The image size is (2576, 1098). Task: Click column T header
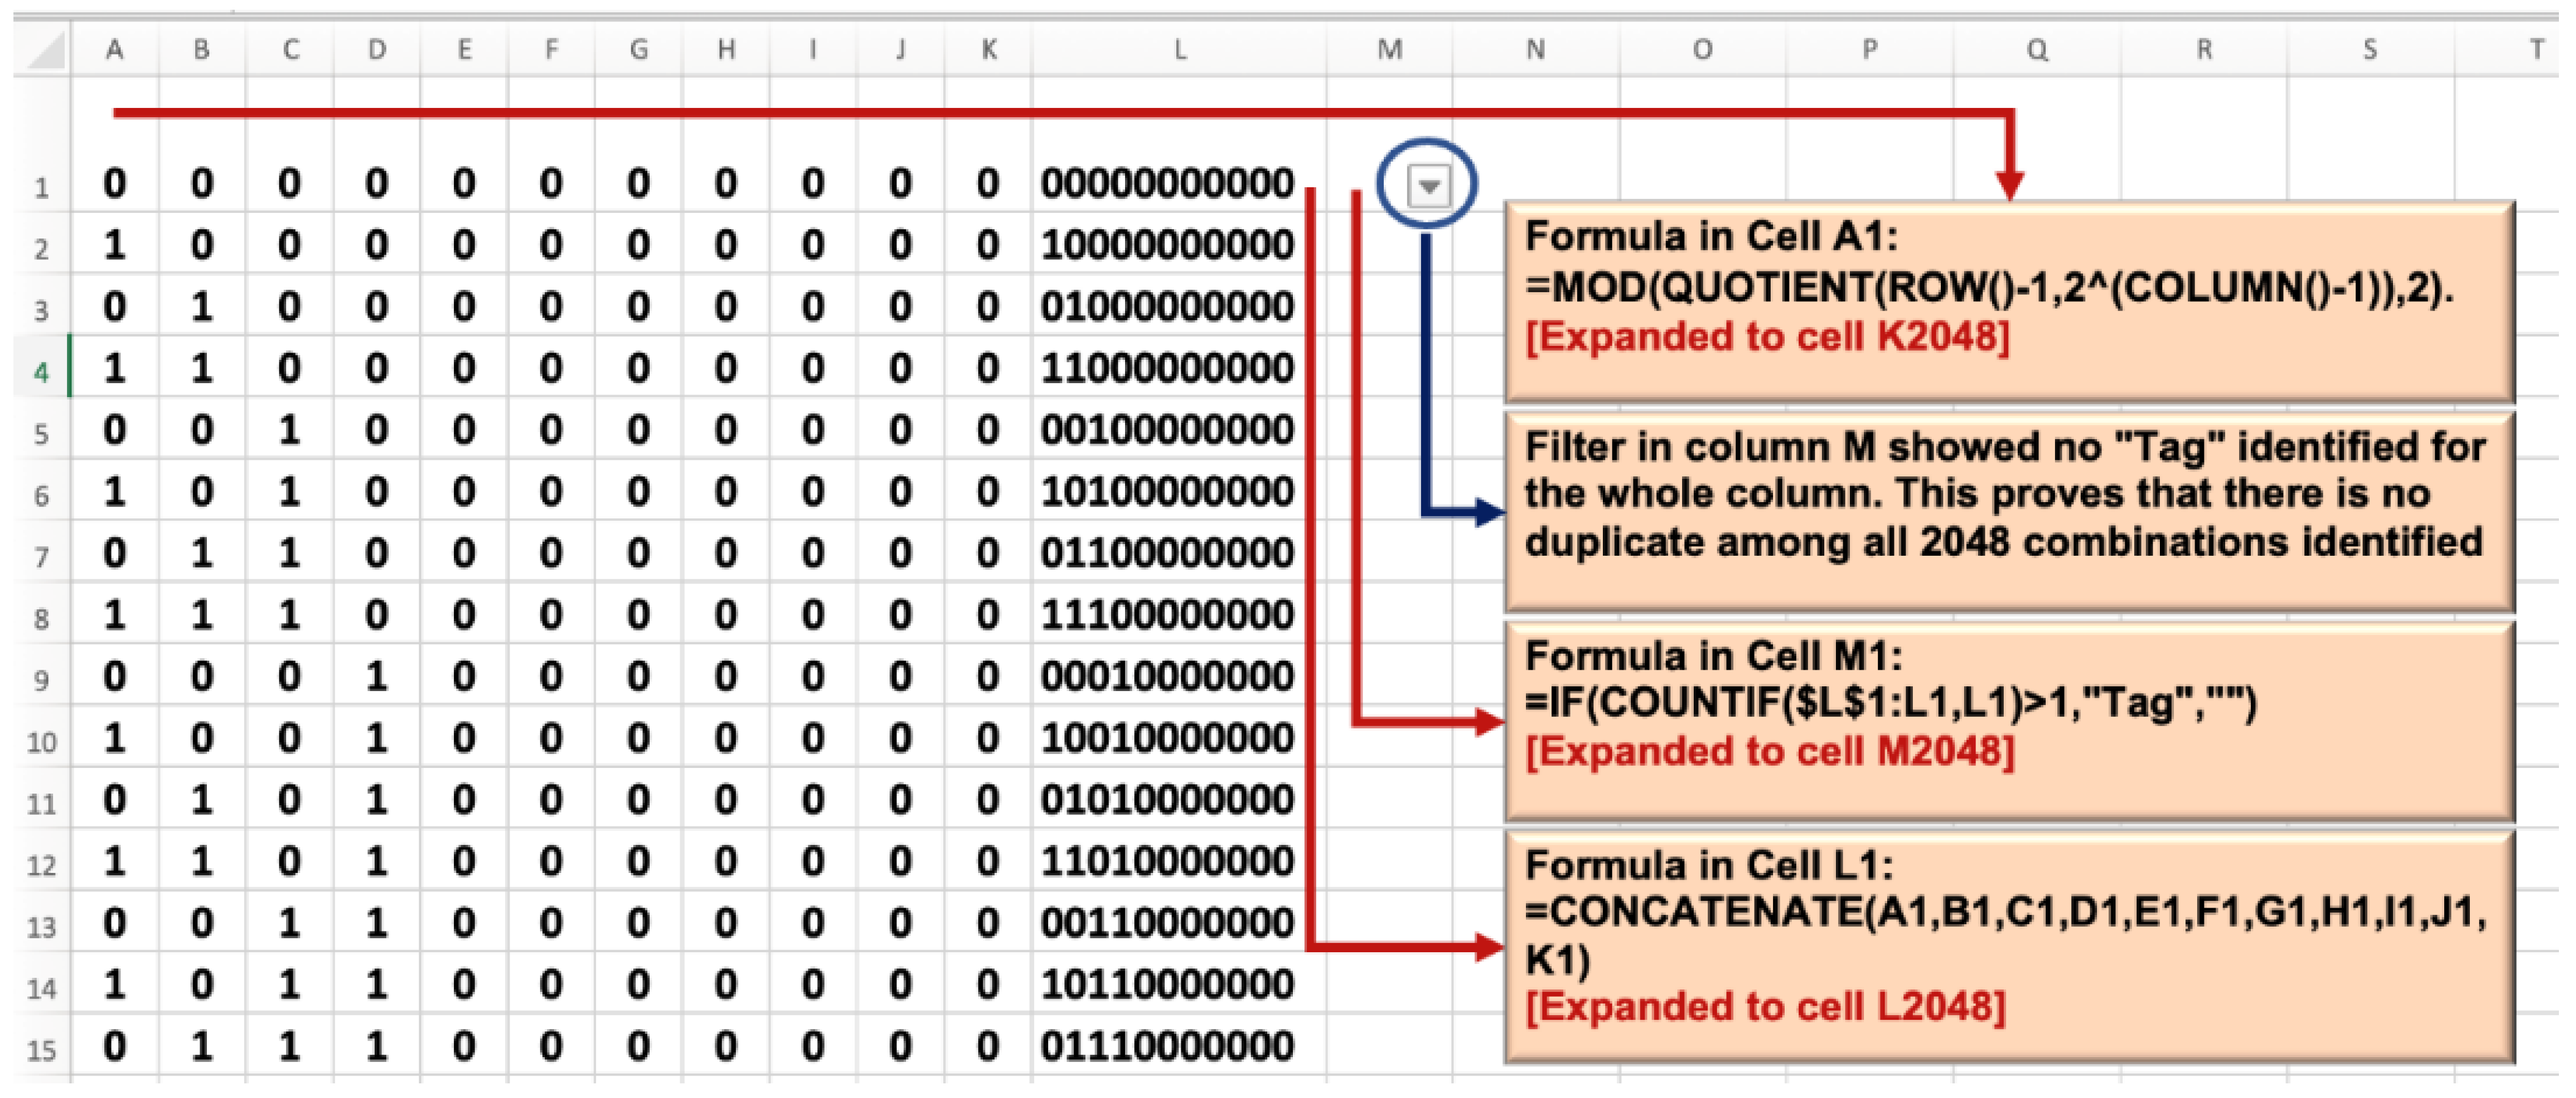2535,50
